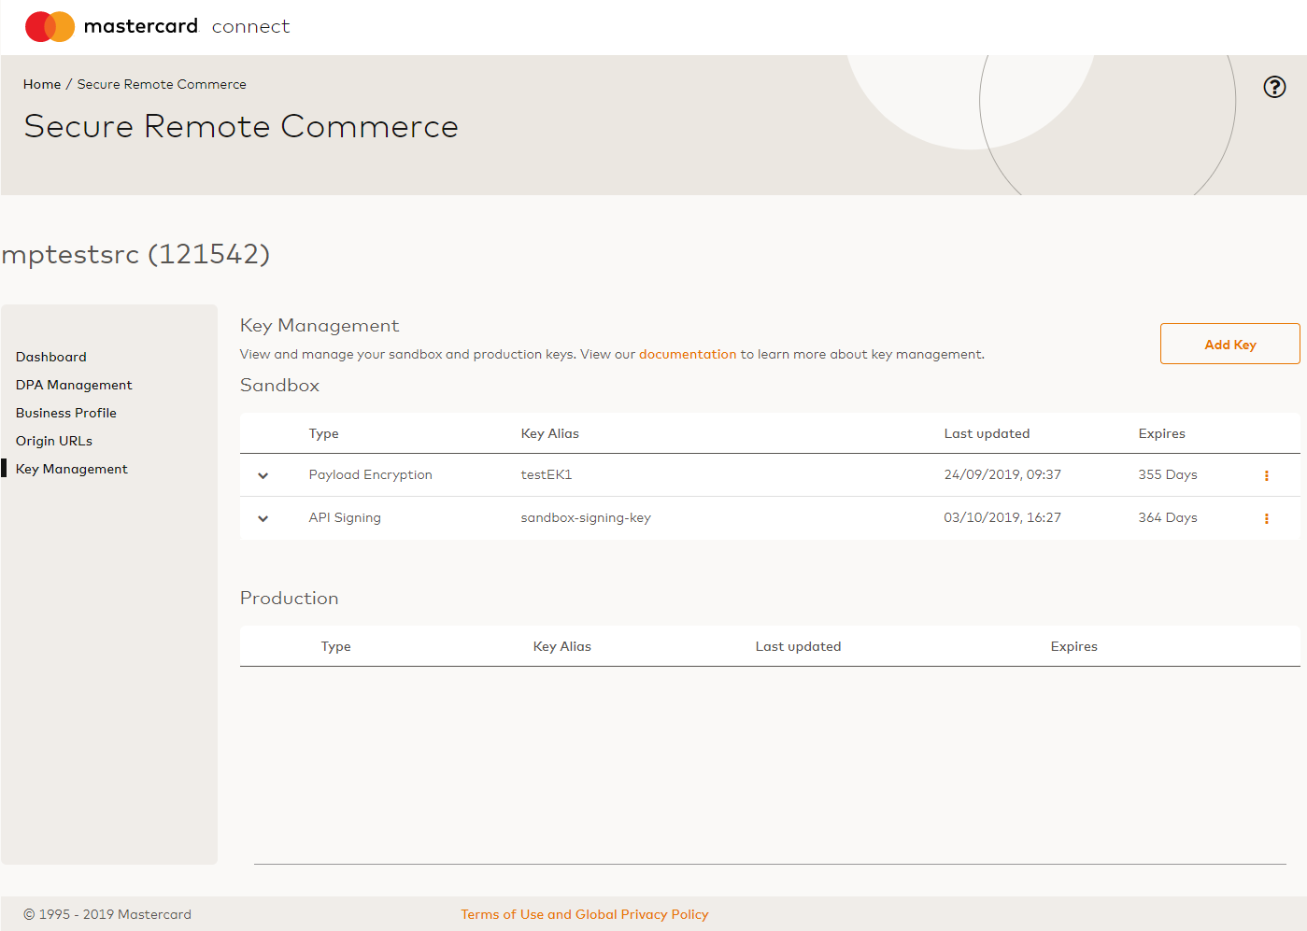Click the Production section heading

(x=290, y=598)
